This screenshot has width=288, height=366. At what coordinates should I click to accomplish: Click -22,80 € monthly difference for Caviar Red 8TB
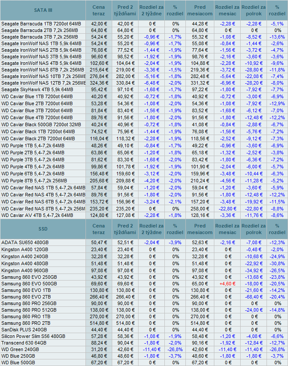coord(228,209)
